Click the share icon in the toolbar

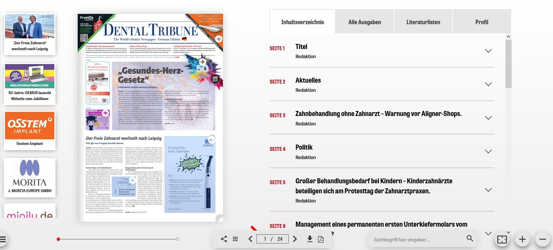[x=224, y=239]
